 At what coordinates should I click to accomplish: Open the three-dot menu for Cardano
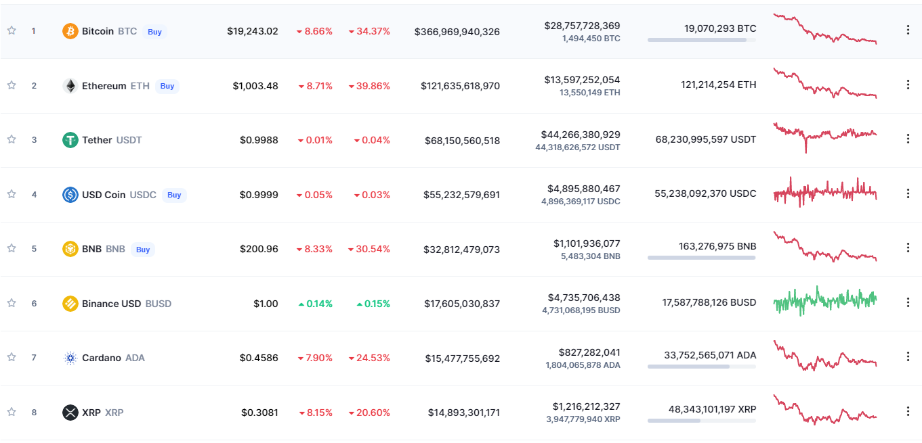pyautogui.click(x=908, y=356)
